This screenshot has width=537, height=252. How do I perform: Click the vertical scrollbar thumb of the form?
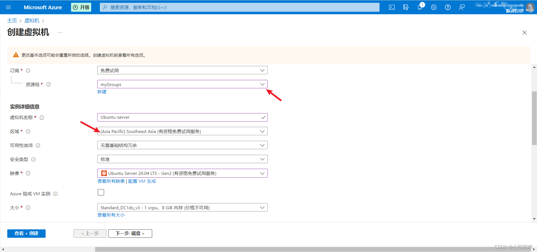click(x=534, y=118)
